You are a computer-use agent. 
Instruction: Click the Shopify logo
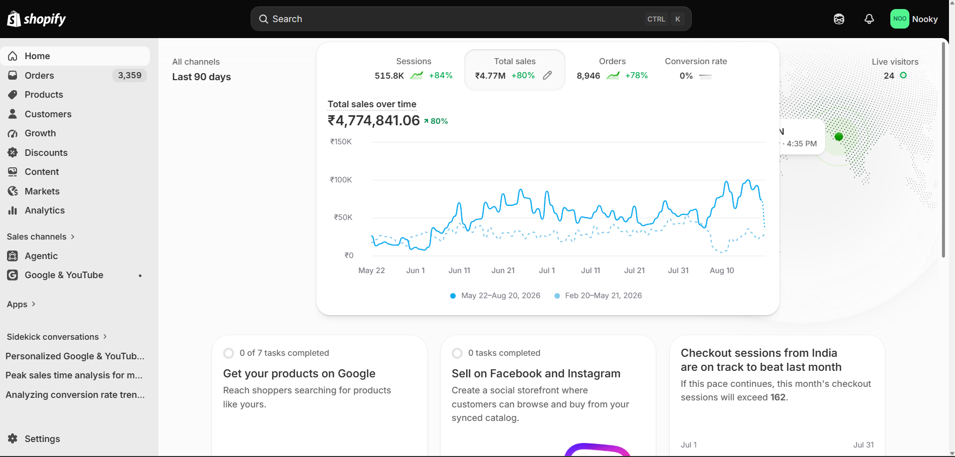click(36, 19)
